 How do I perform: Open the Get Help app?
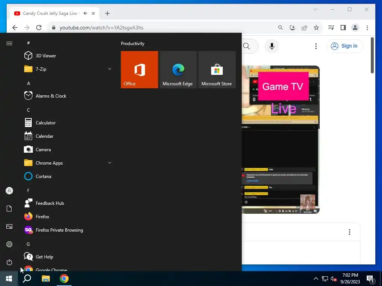click(x=68, y=257)
